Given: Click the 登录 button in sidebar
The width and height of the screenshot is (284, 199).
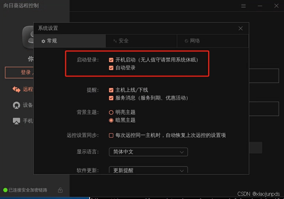Looking at the screenshot, I should point(19,73).
